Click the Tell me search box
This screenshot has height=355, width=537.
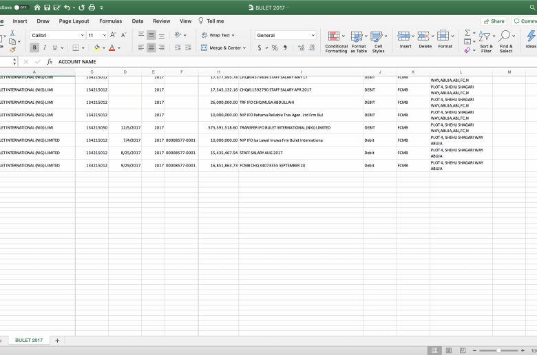point(211,21)
